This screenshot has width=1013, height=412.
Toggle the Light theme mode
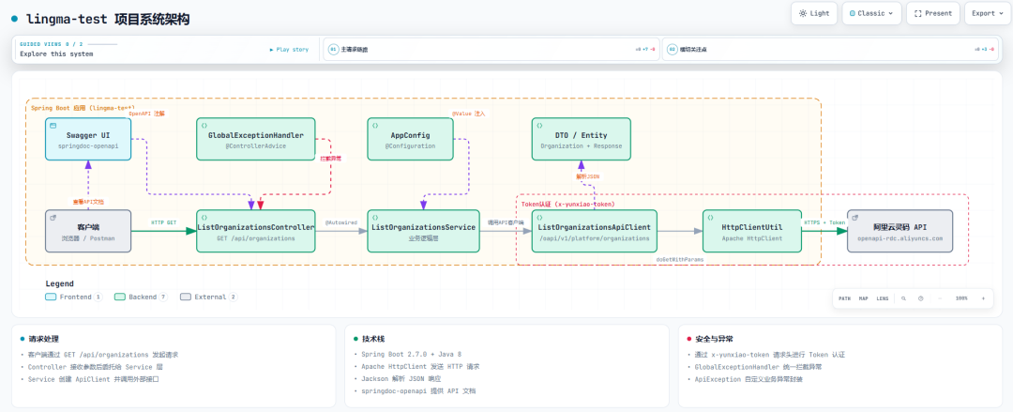(814, 13)
